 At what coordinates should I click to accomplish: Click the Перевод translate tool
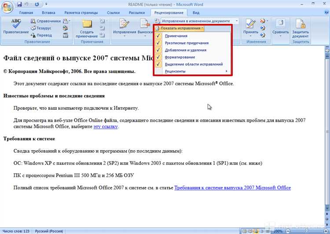coord(41,35)
